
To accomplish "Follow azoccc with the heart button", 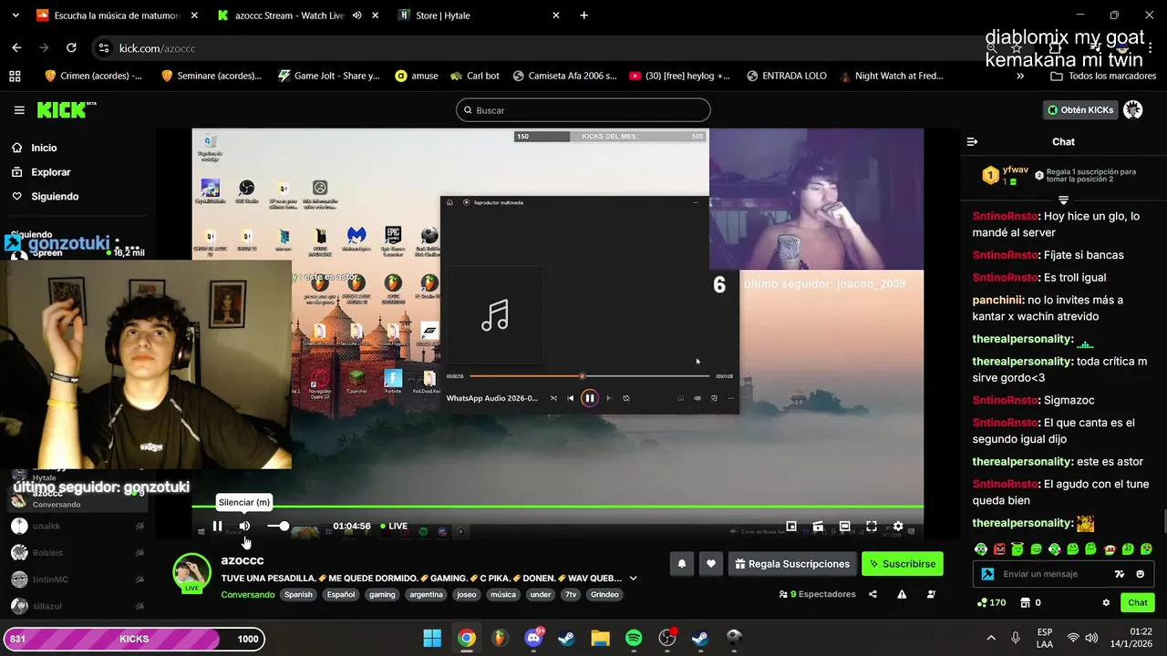I will point(711,564).
